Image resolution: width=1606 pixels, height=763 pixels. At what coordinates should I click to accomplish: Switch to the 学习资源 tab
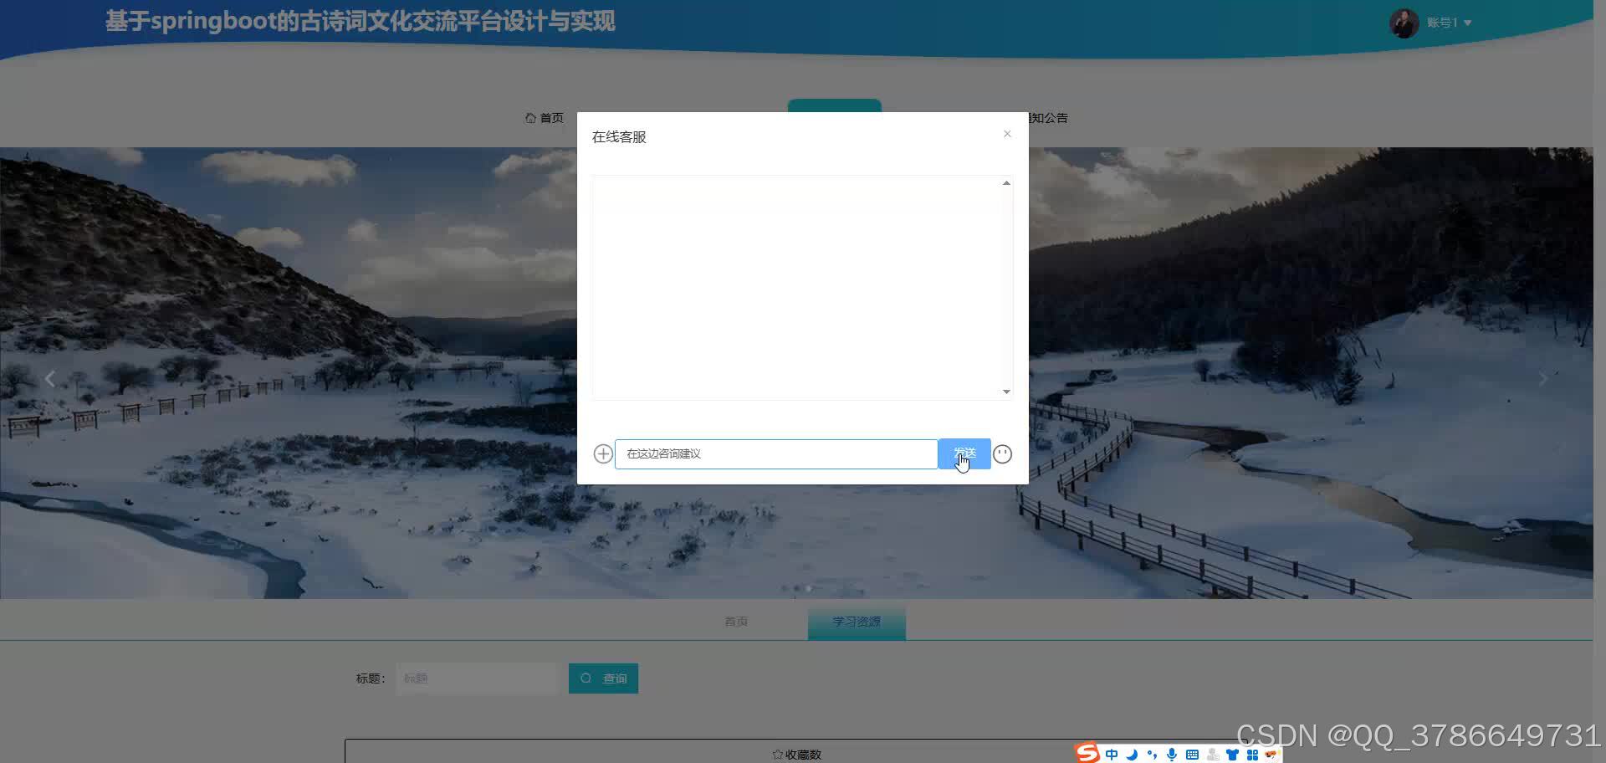pyautogui.click(x=856, y=621)
